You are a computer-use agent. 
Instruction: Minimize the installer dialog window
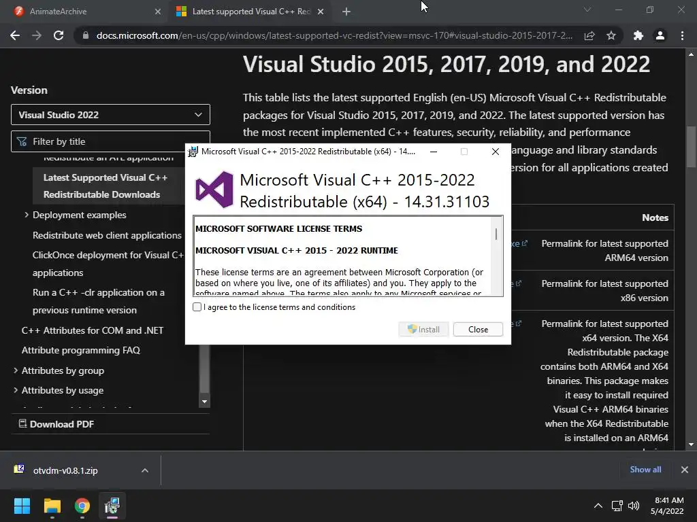tap(434, 152)
